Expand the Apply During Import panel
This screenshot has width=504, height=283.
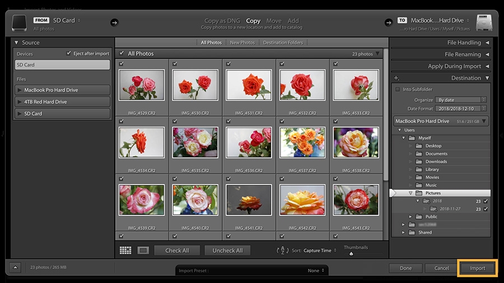(x=487, y=67)
